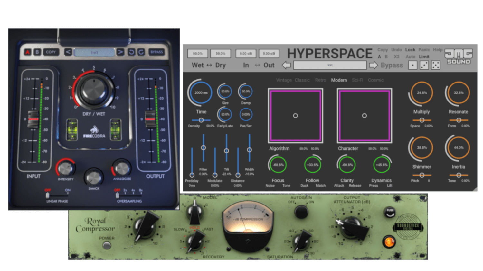The image size is (483, 271).
Task: Toggle Hyperspace Bypass
Action: (392, 65)
